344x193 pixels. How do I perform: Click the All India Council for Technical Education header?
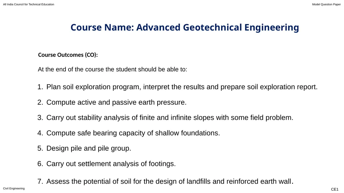coord(29,4)
